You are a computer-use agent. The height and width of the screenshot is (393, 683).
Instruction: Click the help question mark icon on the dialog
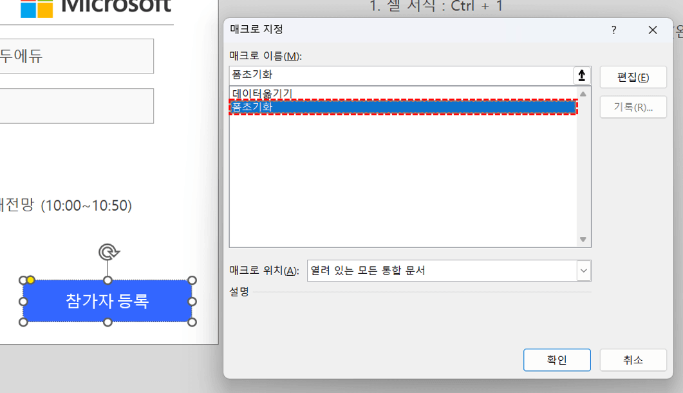pos(613,30)
